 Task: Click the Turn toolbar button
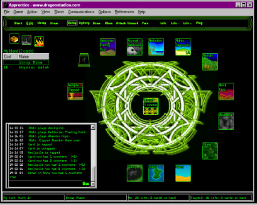[x=145, y=23]
